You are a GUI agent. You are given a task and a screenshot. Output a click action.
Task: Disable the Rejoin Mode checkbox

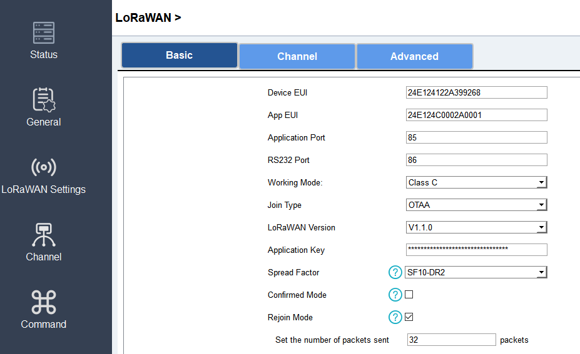409,317
